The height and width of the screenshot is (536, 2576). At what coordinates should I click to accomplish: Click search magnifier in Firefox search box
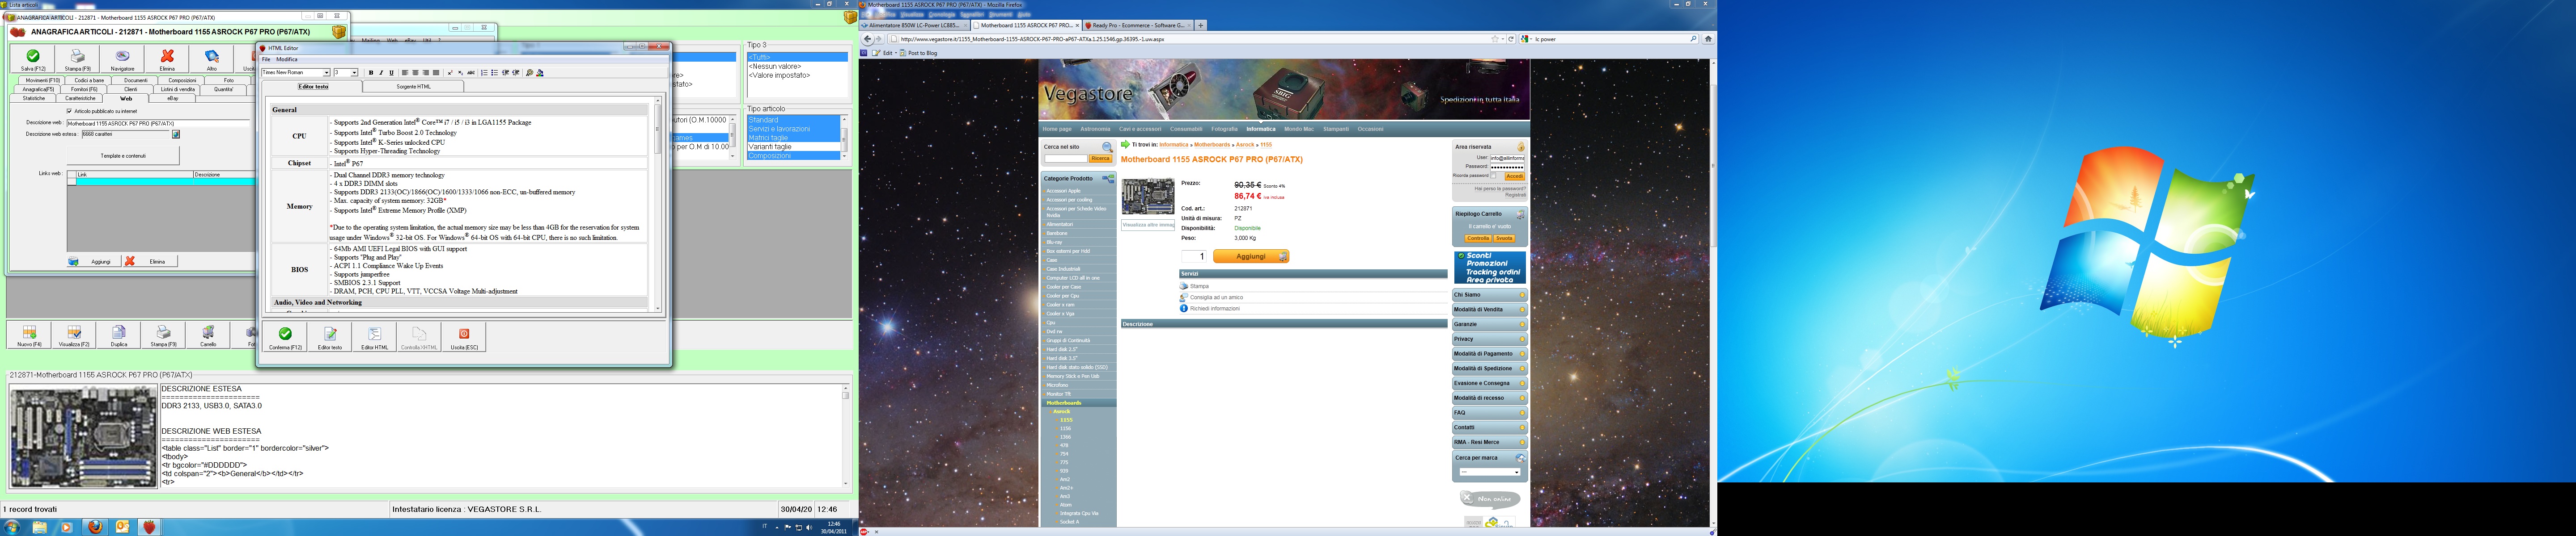1693,39
